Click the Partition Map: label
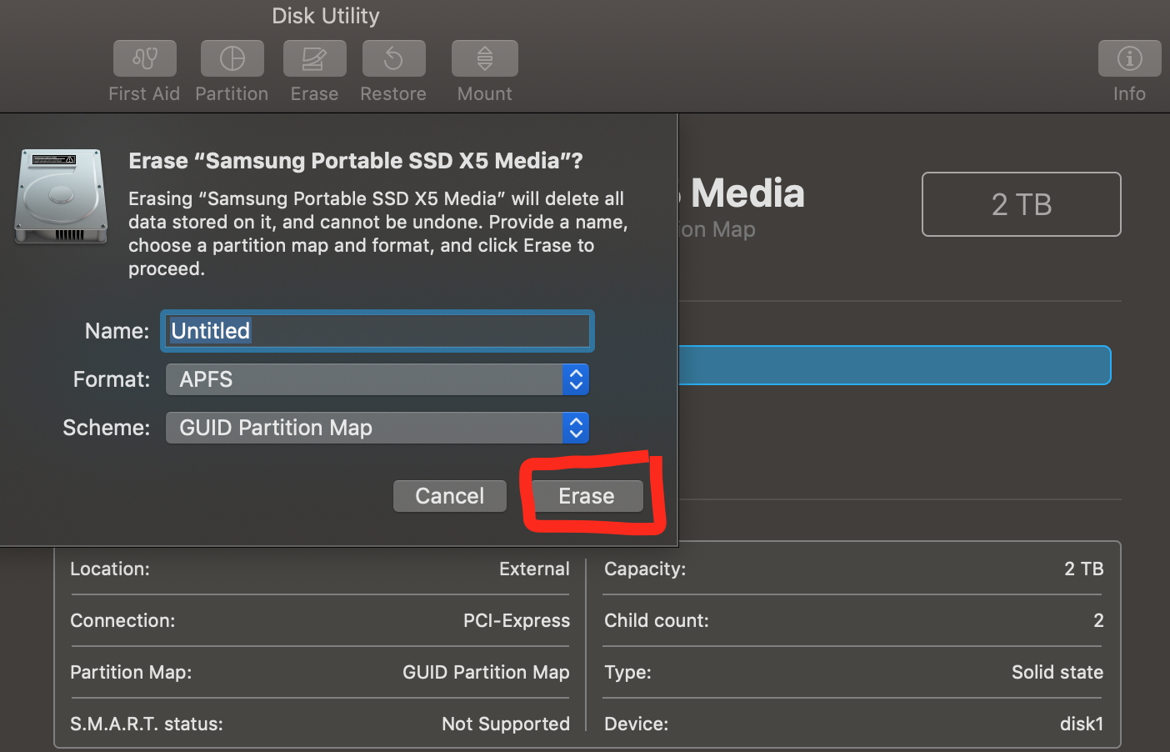1170x752 pixels. point(131,672)
